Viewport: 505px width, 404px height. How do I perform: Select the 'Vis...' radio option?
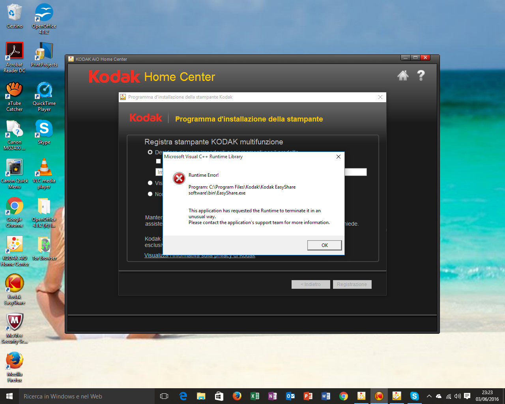pos(150,183)
